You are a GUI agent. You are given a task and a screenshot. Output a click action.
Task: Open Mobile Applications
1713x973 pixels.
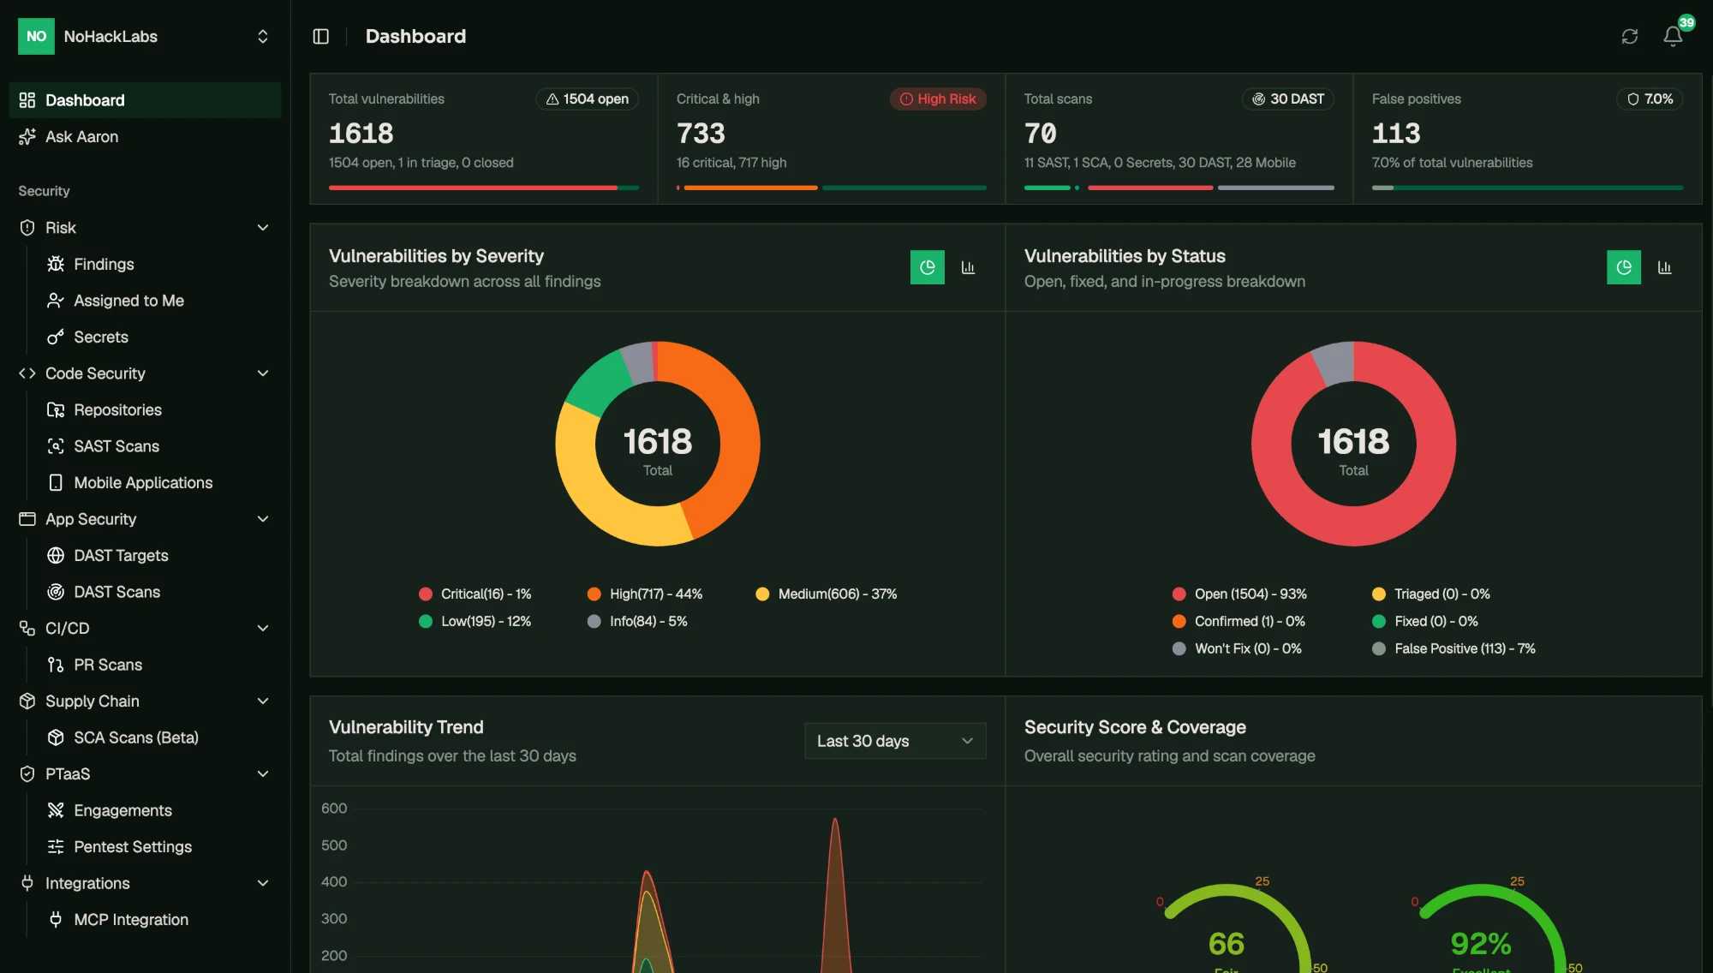(145, 482)
